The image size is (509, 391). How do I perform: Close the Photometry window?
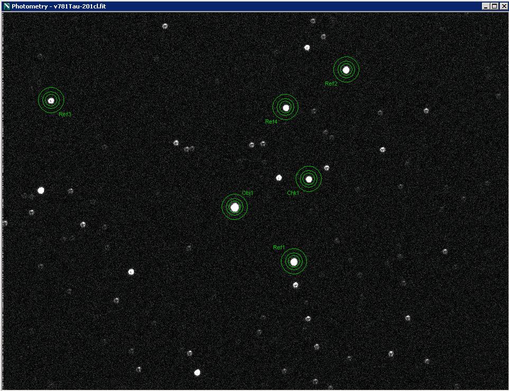[503, 6]
